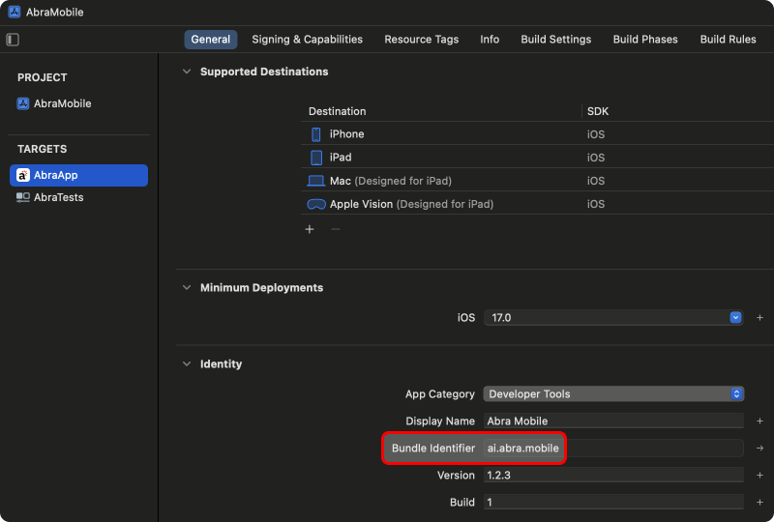This screenshot has width=774, height=522.
Task: Click the Mac laptop icon
Action: (316, 181)
